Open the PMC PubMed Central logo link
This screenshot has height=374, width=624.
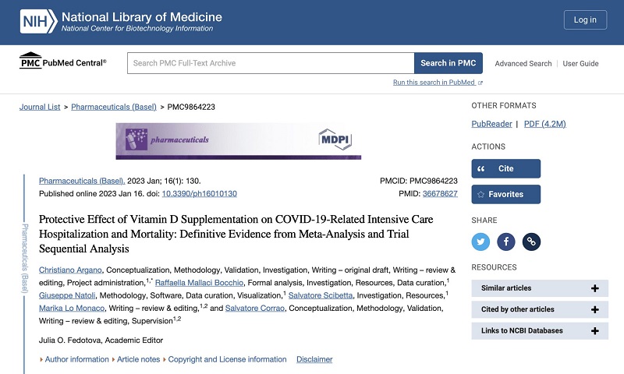coord(62,63)
